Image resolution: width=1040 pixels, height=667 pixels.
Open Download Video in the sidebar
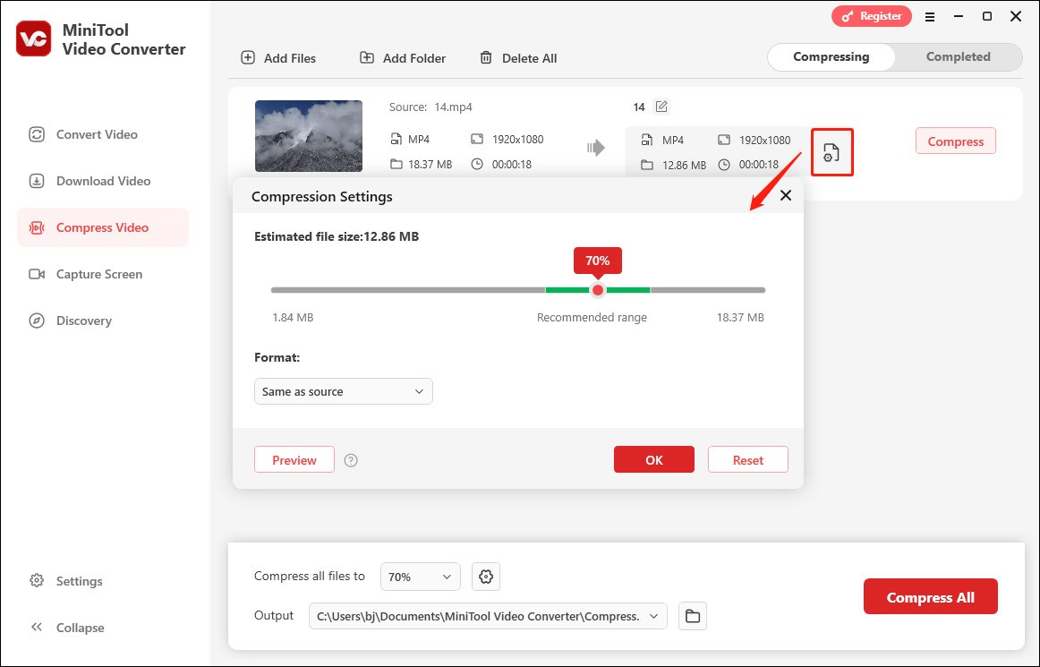point(103,181)
